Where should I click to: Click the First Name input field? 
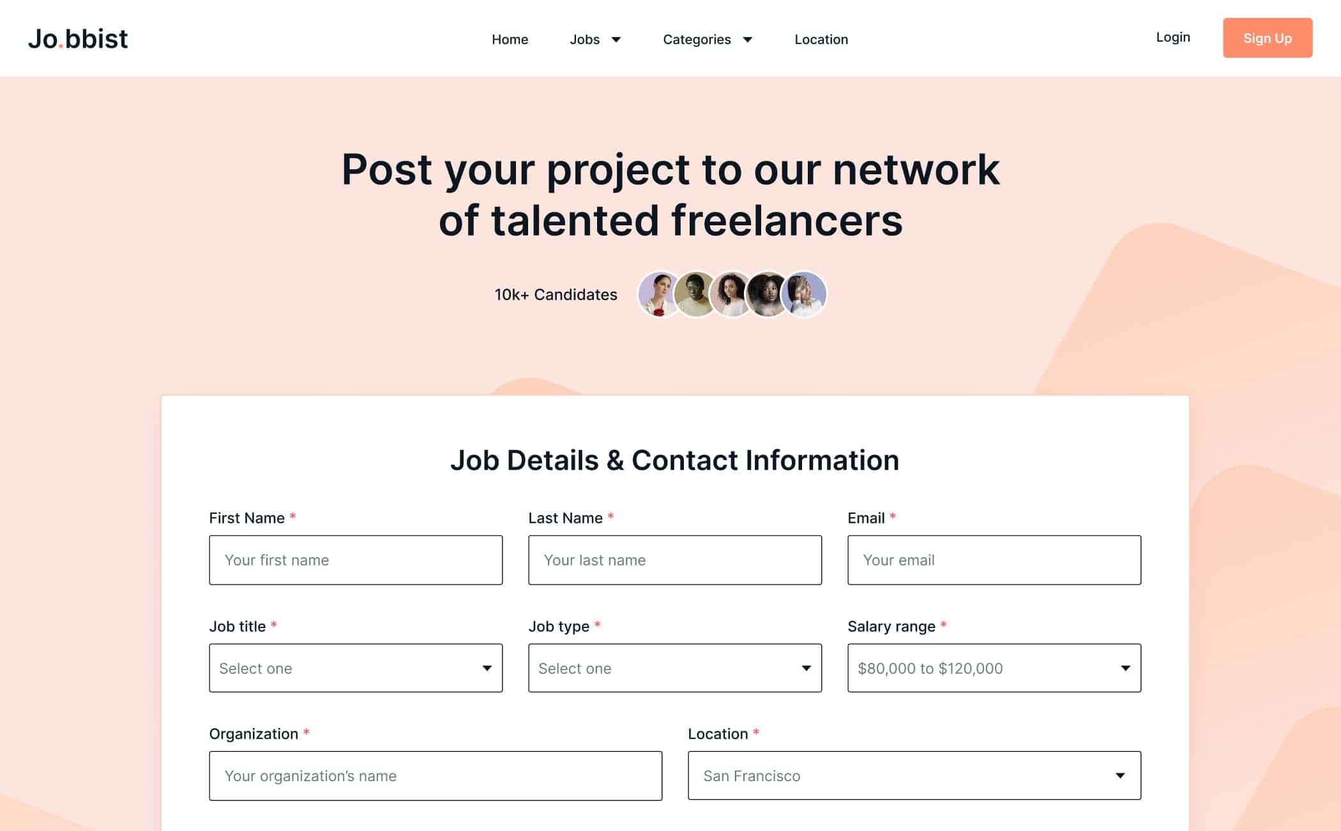pos(355,560)
